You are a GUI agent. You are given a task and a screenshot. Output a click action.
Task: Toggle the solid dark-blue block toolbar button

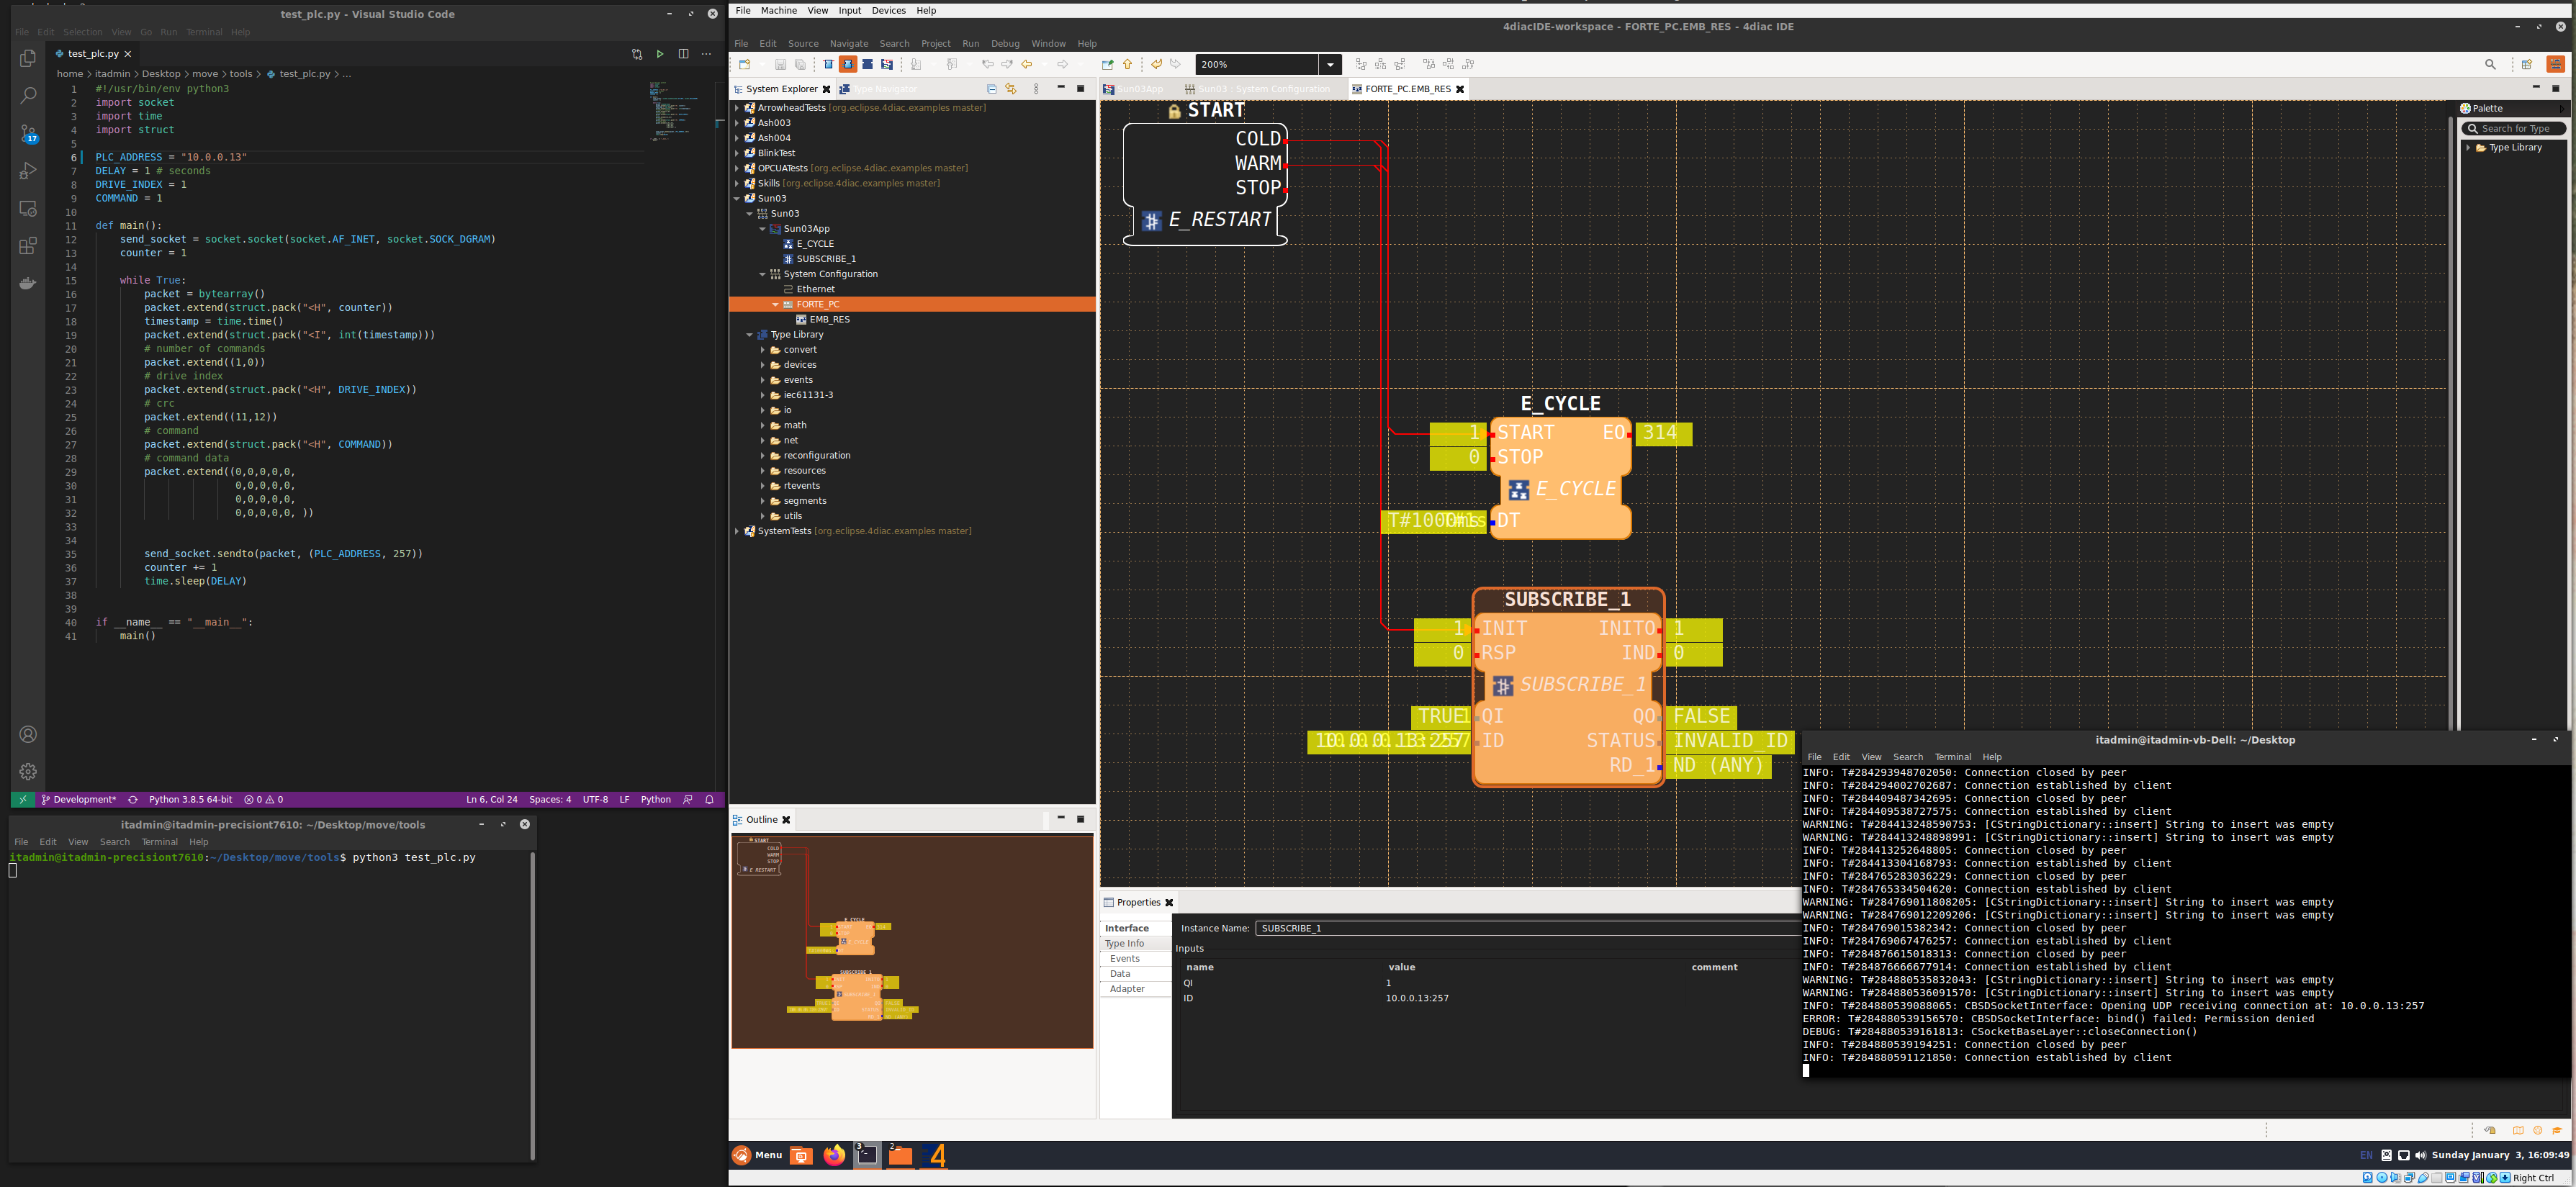pyautogui.click(x=867, y=64)
